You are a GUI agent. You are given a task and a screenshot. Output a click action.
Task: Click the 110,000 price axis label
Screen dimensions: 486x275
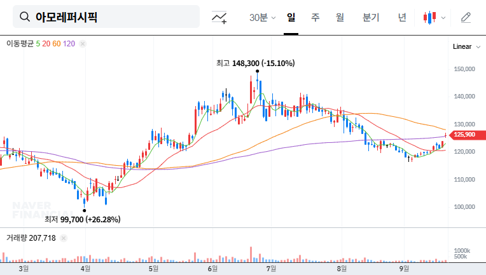point(464,179)
